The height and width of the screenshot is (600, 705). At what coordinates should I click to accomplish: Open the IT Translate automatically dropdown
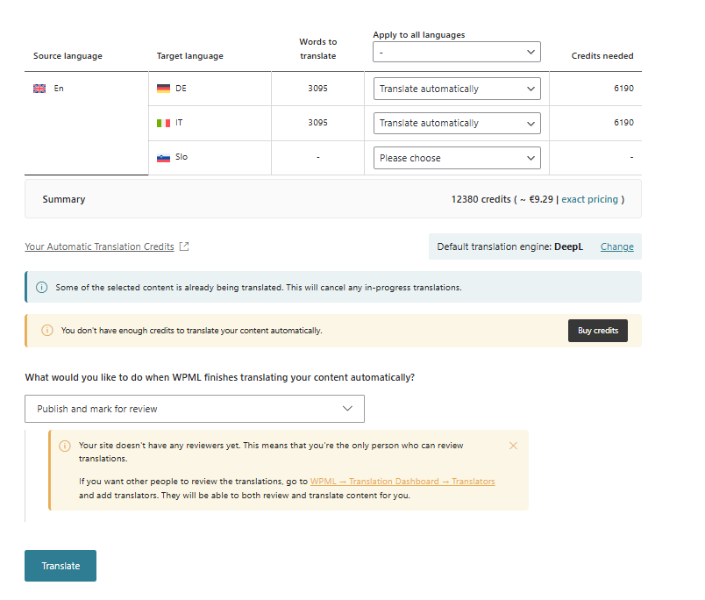(457, 123)
